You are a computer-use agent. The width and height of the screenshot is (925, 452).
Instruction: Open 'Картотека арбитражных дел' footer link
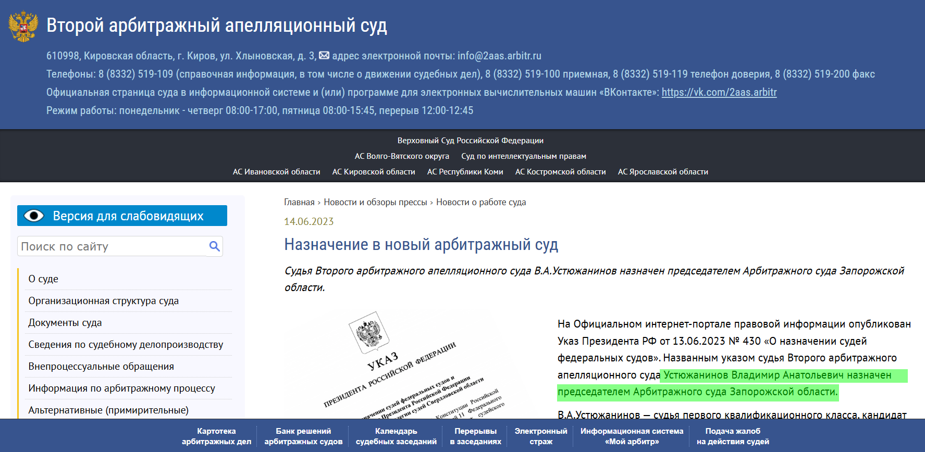pos(216,436)
